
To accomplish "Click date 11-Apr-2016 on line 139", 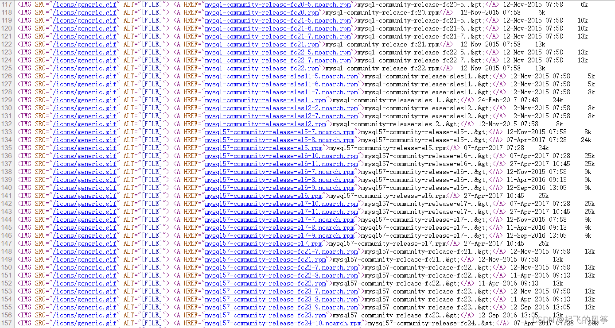I will click(x=526, y=180).
